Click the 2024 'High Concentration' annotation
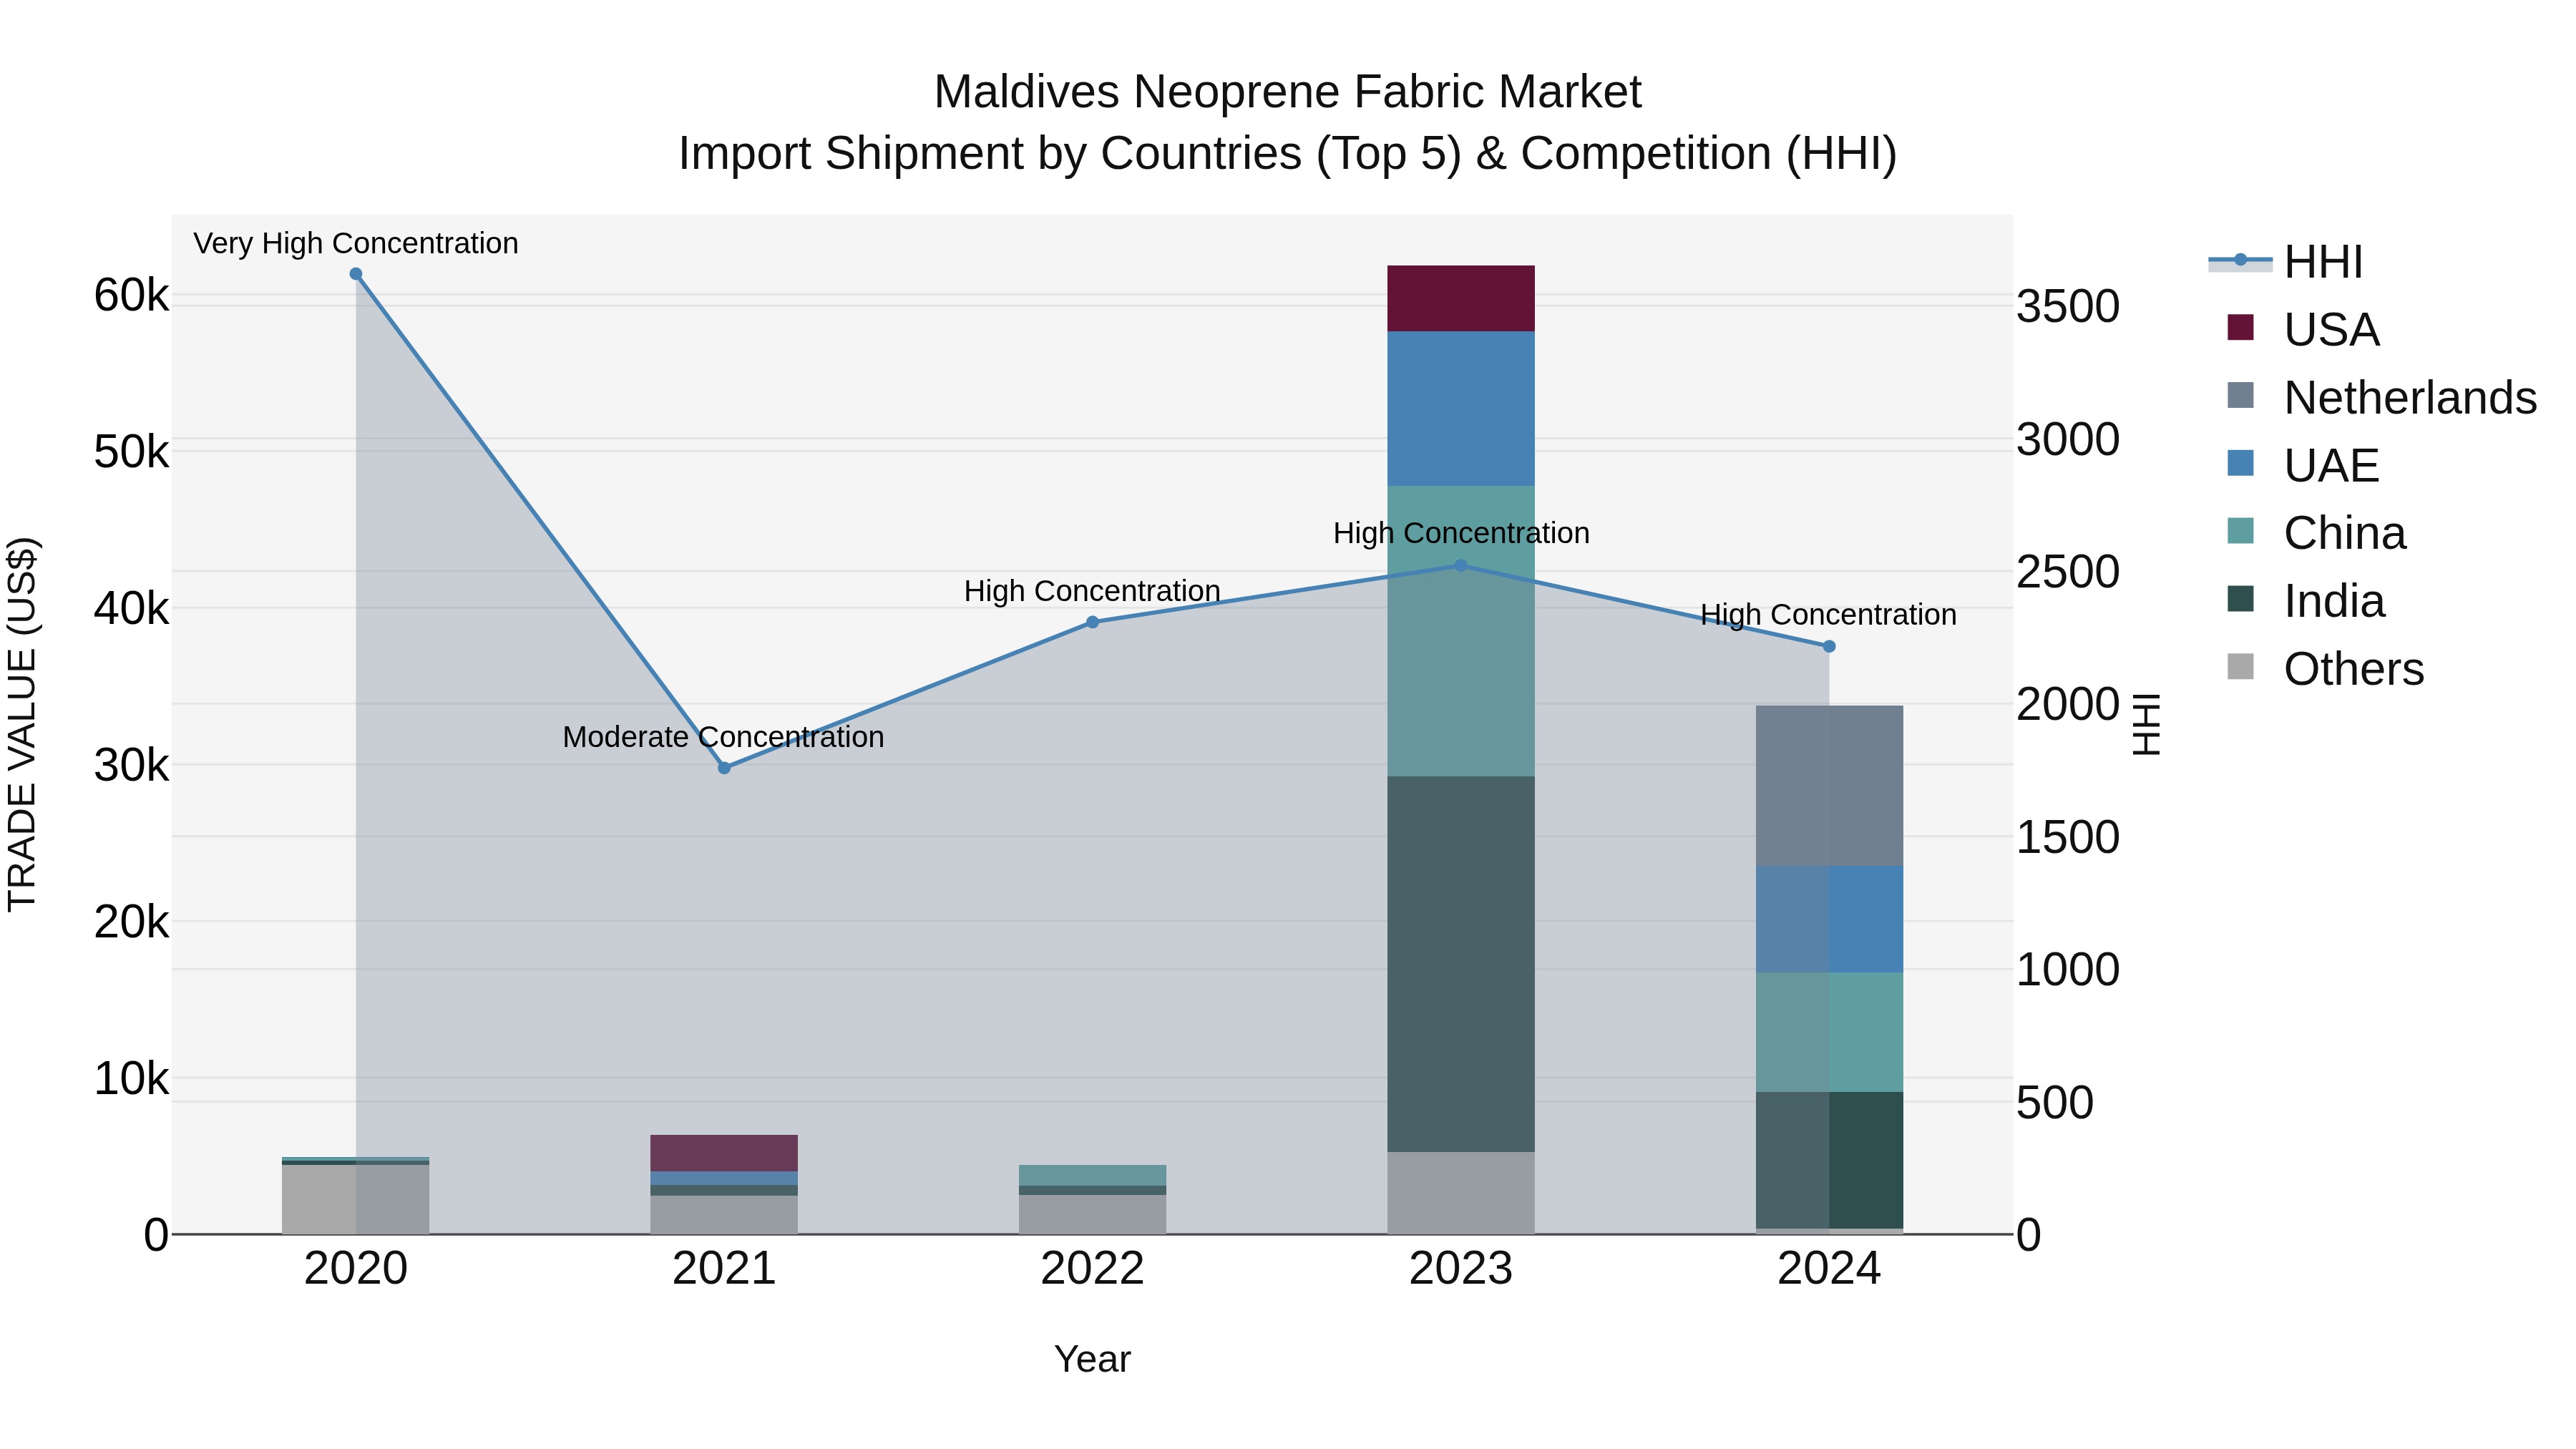Viewport: 2576px width, 1449px height. click(1829, 614)
